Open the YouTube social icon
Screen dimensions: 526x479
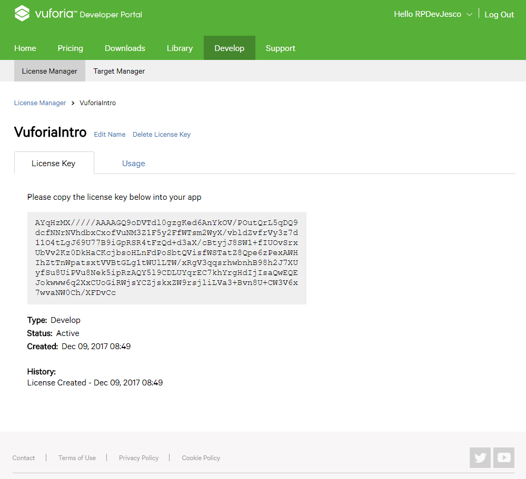504,457
